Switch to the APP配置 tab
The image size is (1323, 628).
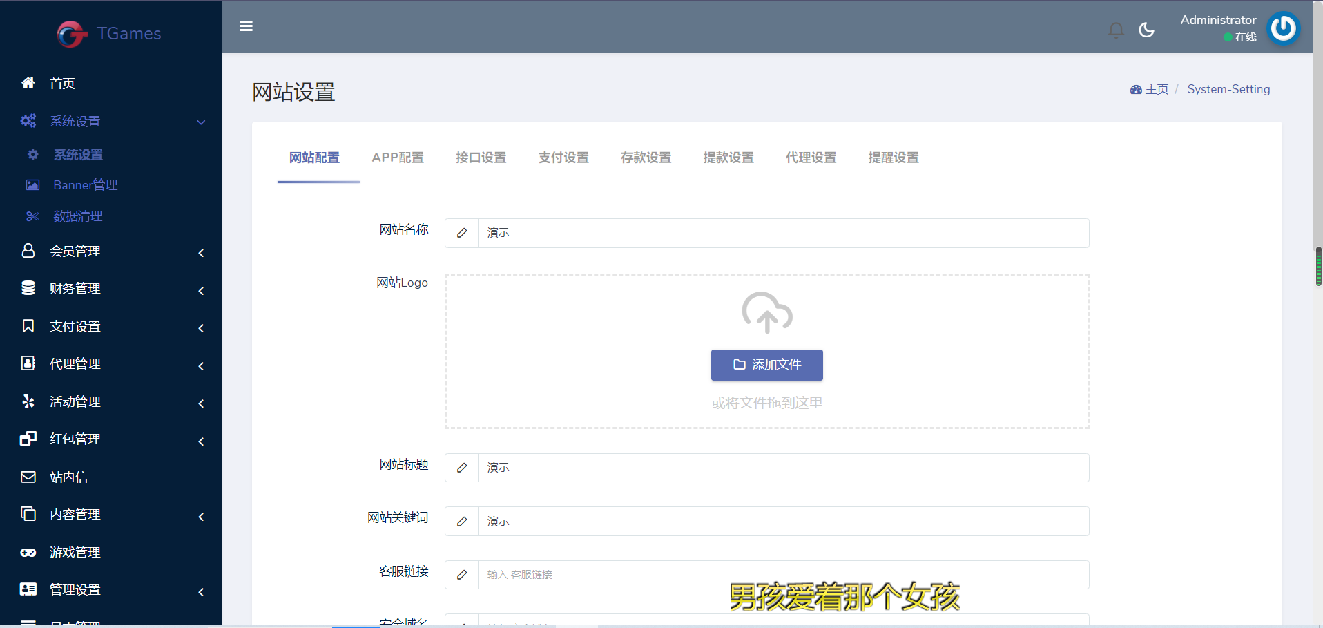398,158
